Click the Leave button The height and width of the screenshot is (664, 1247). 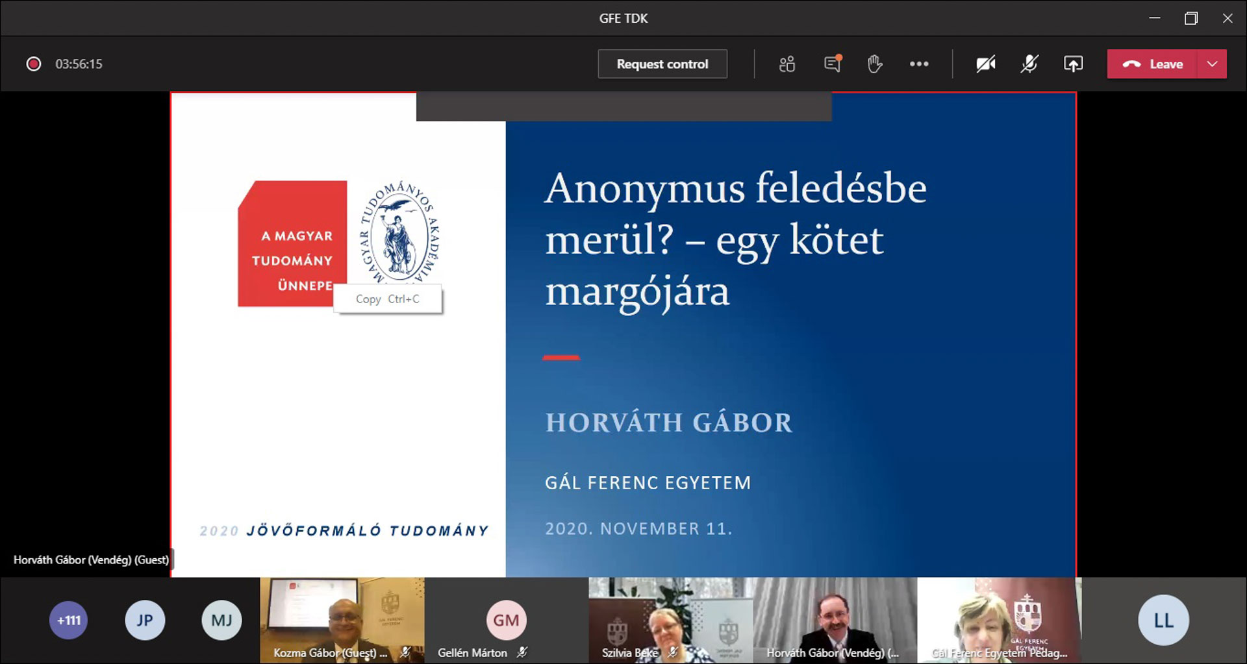(1153, 64)
